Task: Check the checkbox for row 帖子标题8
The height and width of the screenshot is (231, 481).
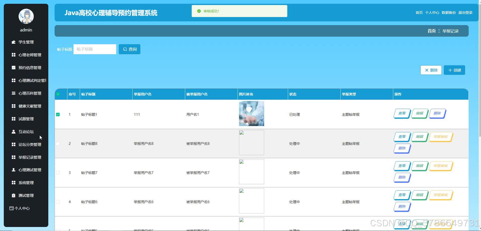Action: tap(58, 144)
